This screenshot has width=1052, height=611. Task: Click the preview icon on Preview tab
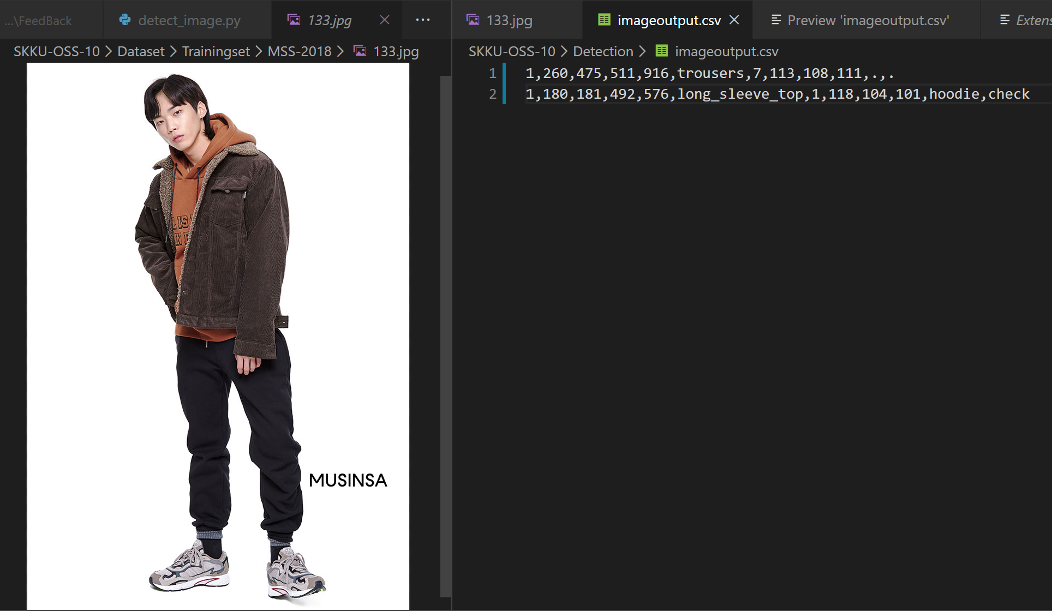tap(776, 20)
